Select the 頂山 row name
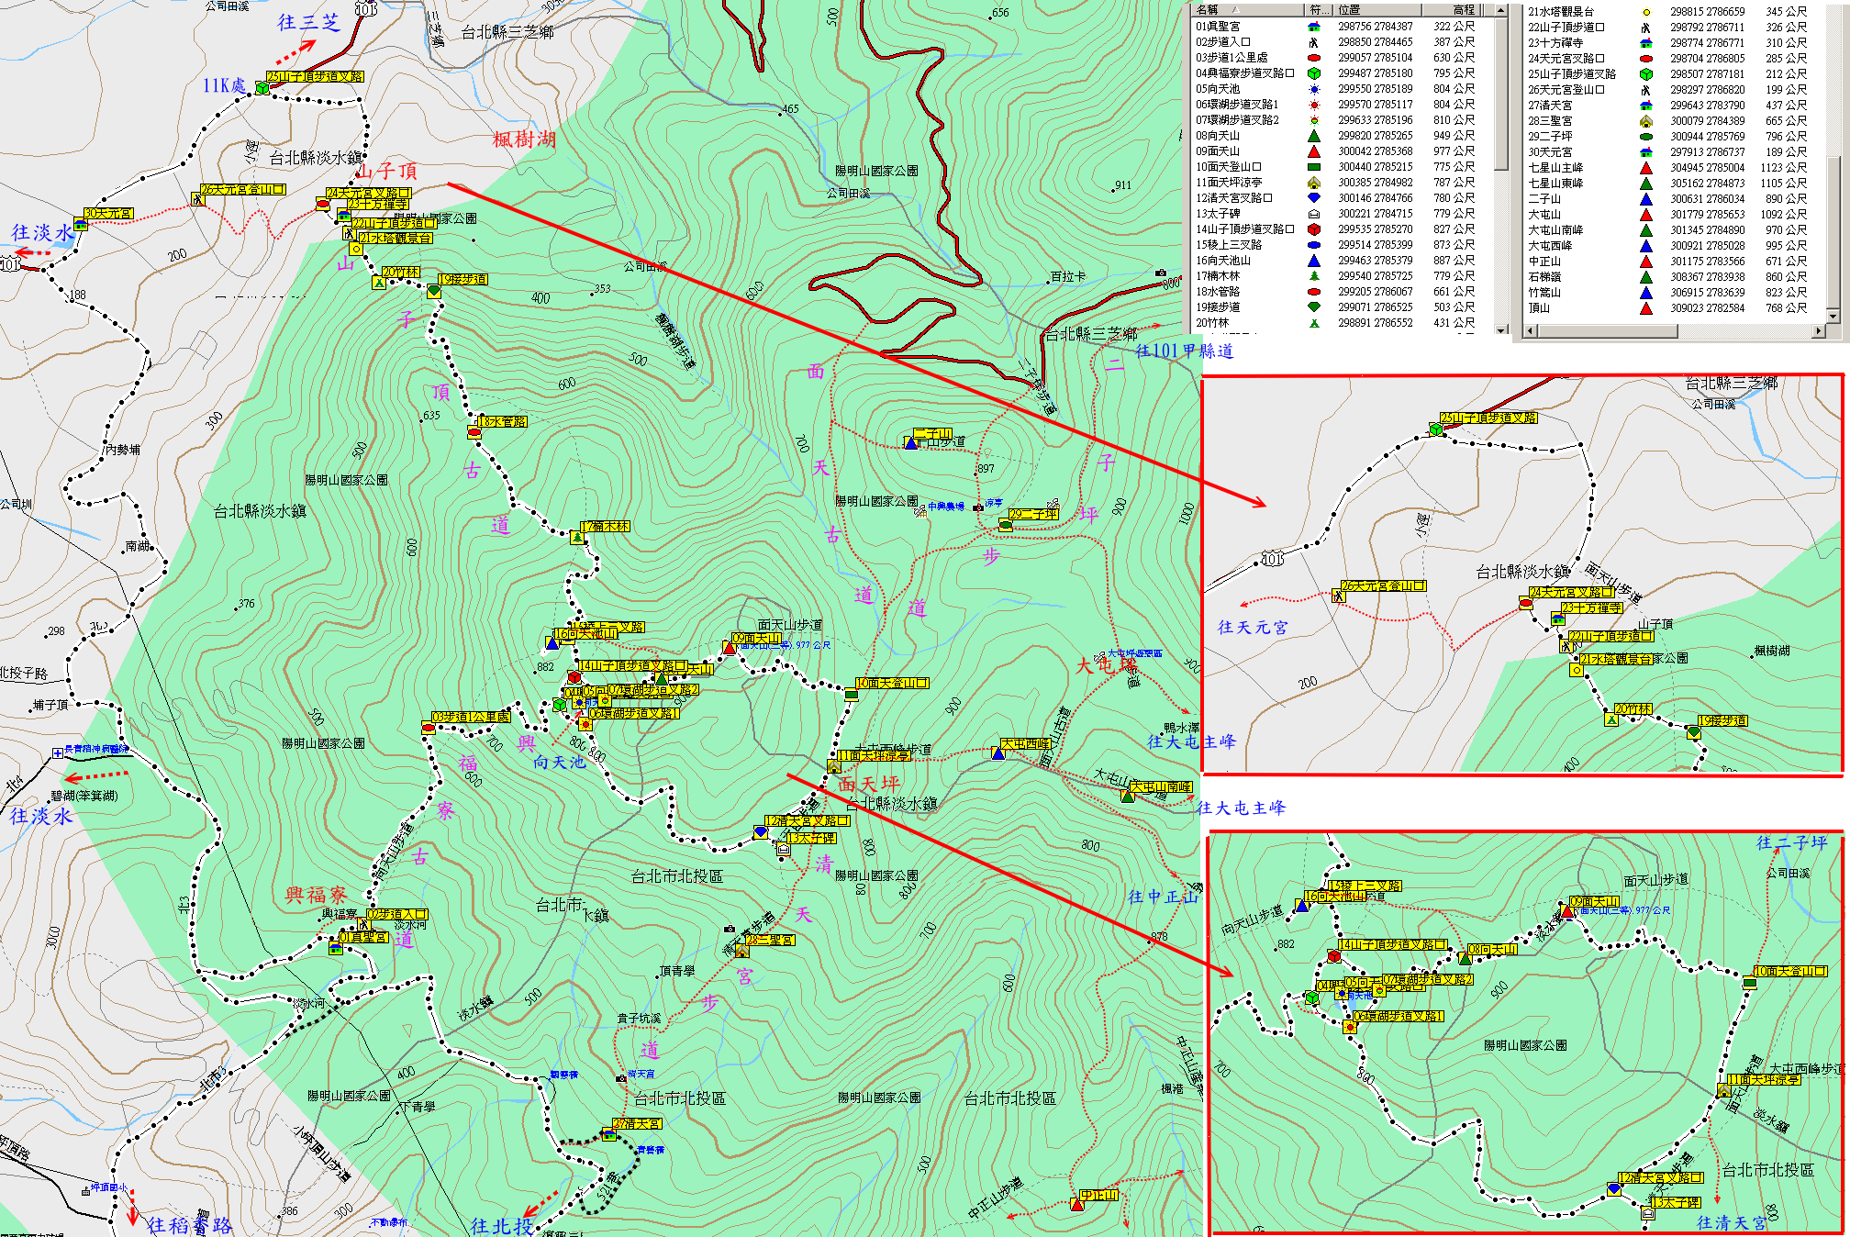The height and width of the screenshot is (1237, 1850). [1539, 308]
